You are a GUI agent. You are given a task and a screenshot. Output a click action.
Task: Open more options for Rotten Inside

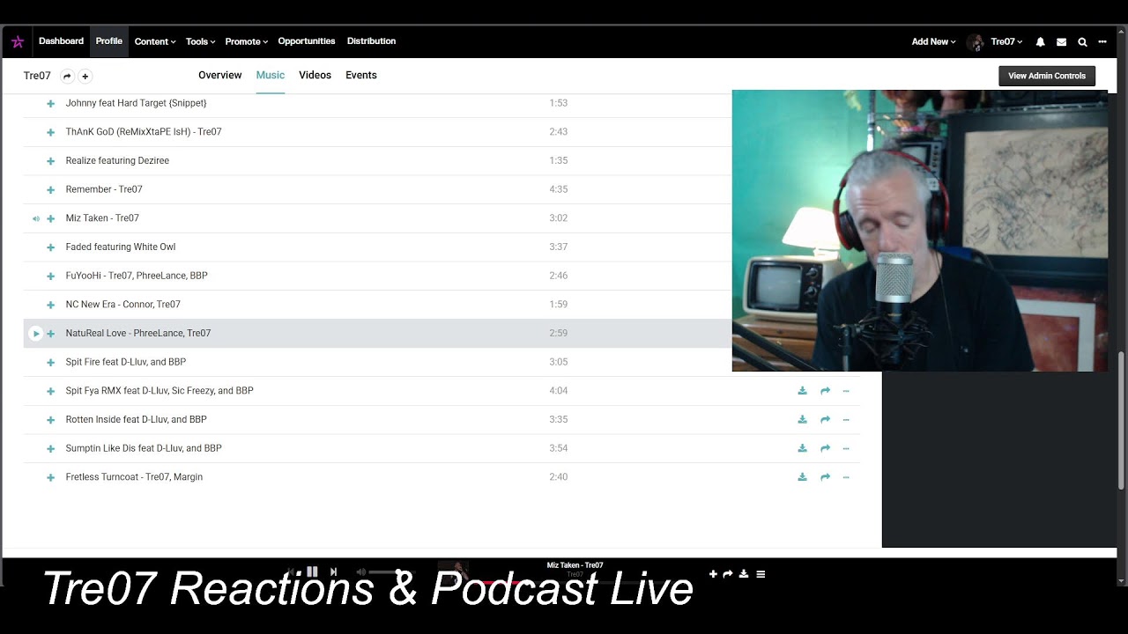(x=846, y=420)
